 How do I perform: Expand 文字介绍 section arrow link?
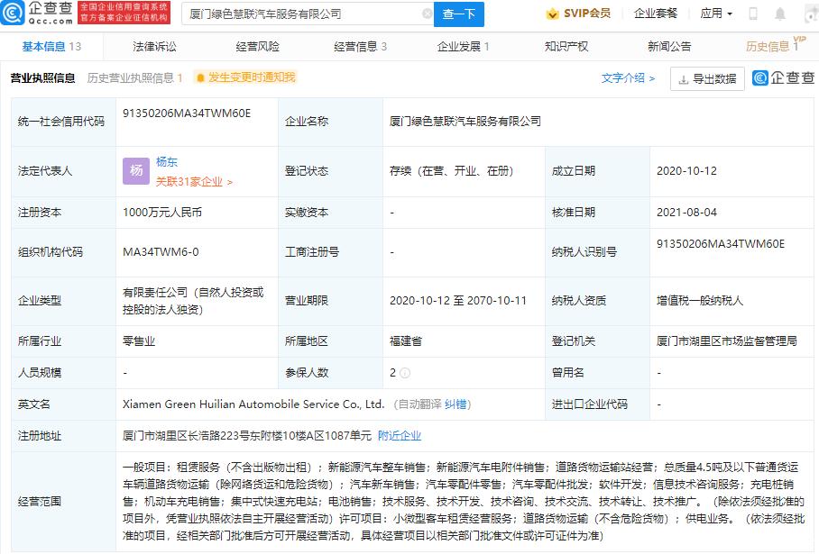[x=628, y=78]
